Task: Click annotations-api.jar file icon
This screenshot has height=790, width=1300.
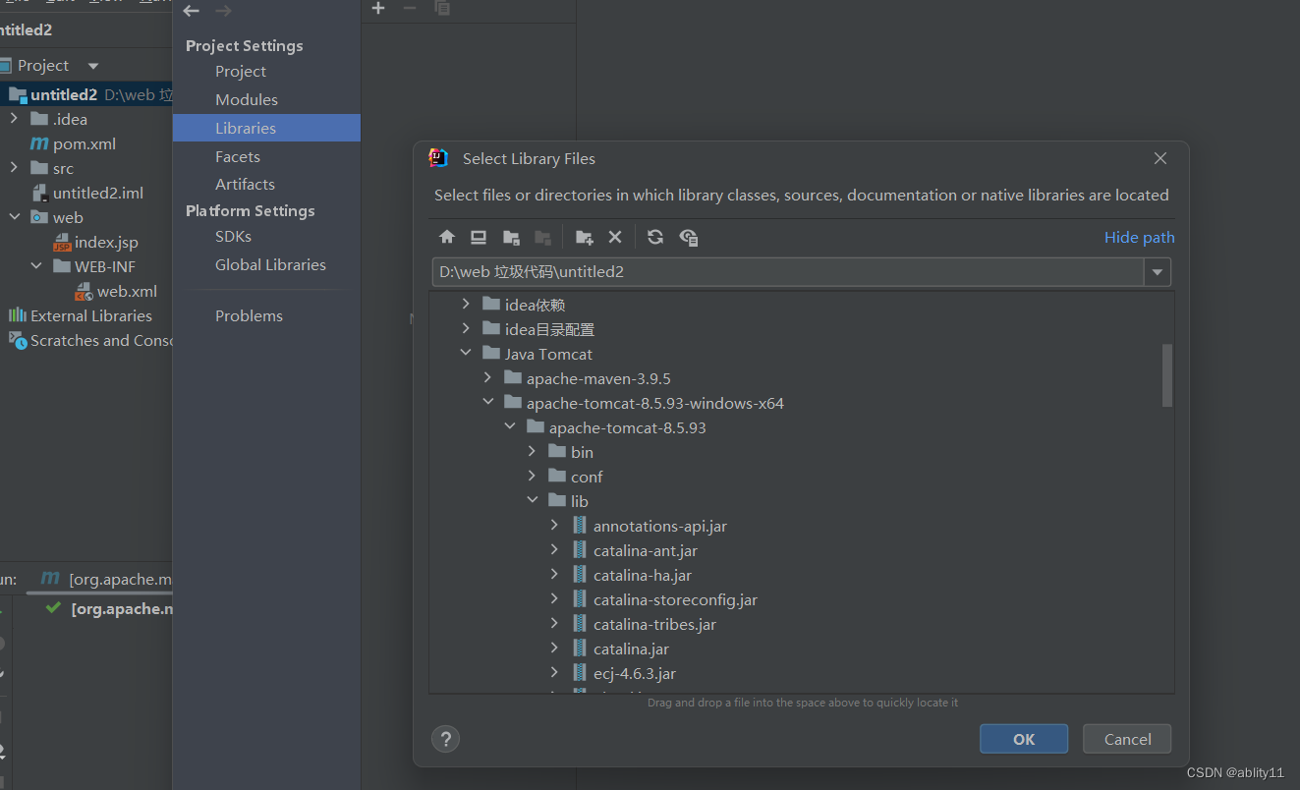Action: pyautogui.click(x=579, y=526)
